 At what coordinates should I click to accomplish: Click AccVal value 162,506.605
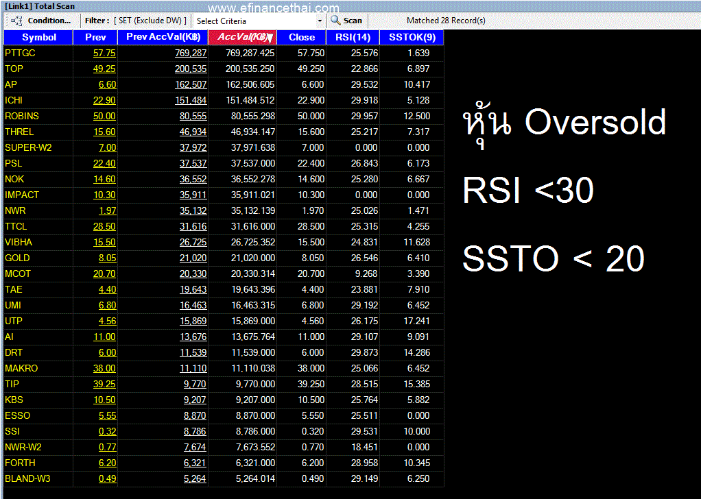click(250, 84)
